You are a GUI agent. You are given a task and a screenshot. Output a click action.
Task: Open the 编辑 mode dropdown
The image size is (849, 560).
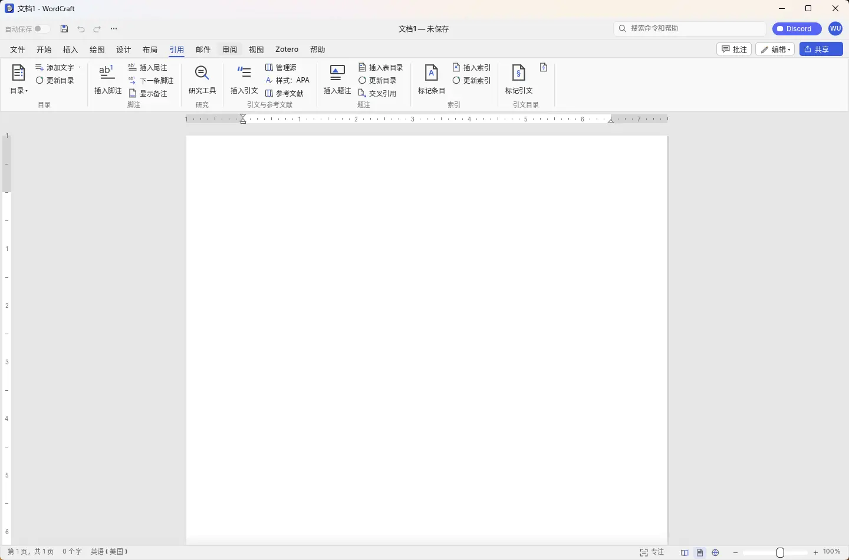775,50
